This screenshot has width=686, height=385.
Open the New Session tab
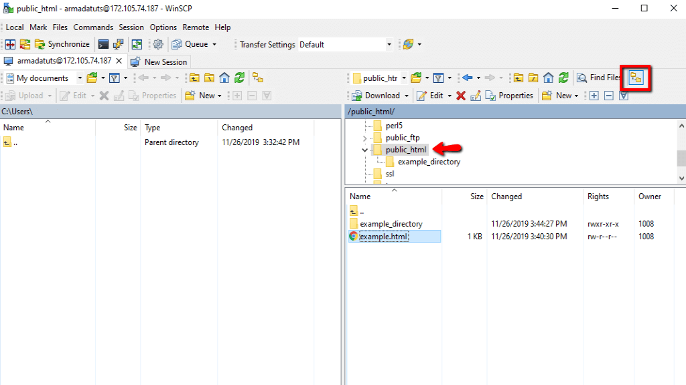(159, 61)
